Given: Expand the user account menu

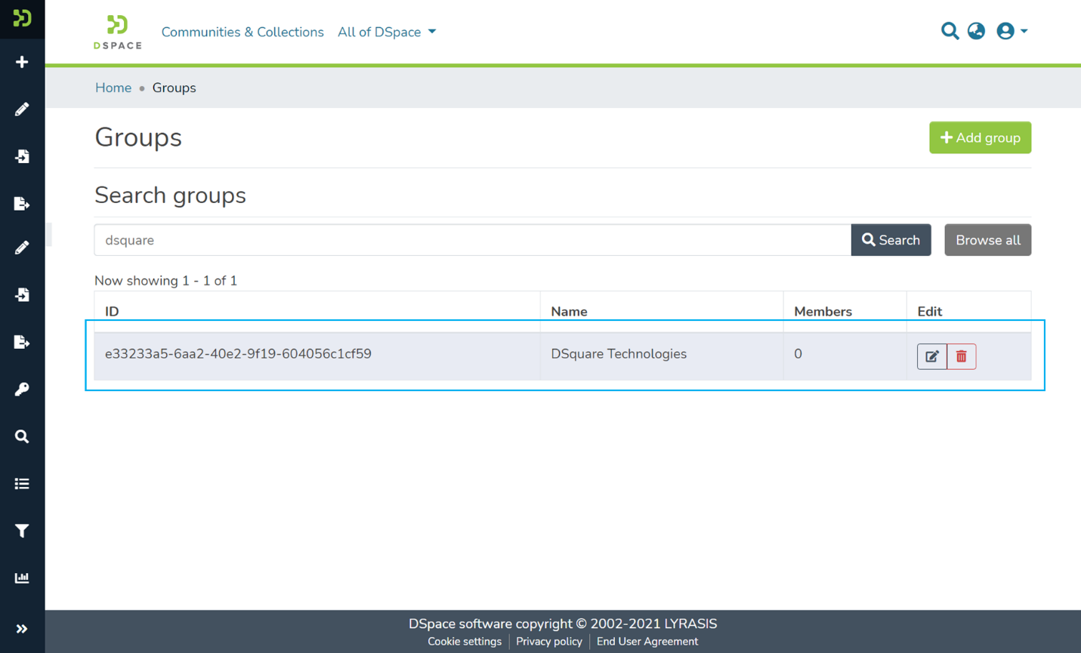Looking at the screenshot, I should pyautogui.click(x=1012, y=31).
